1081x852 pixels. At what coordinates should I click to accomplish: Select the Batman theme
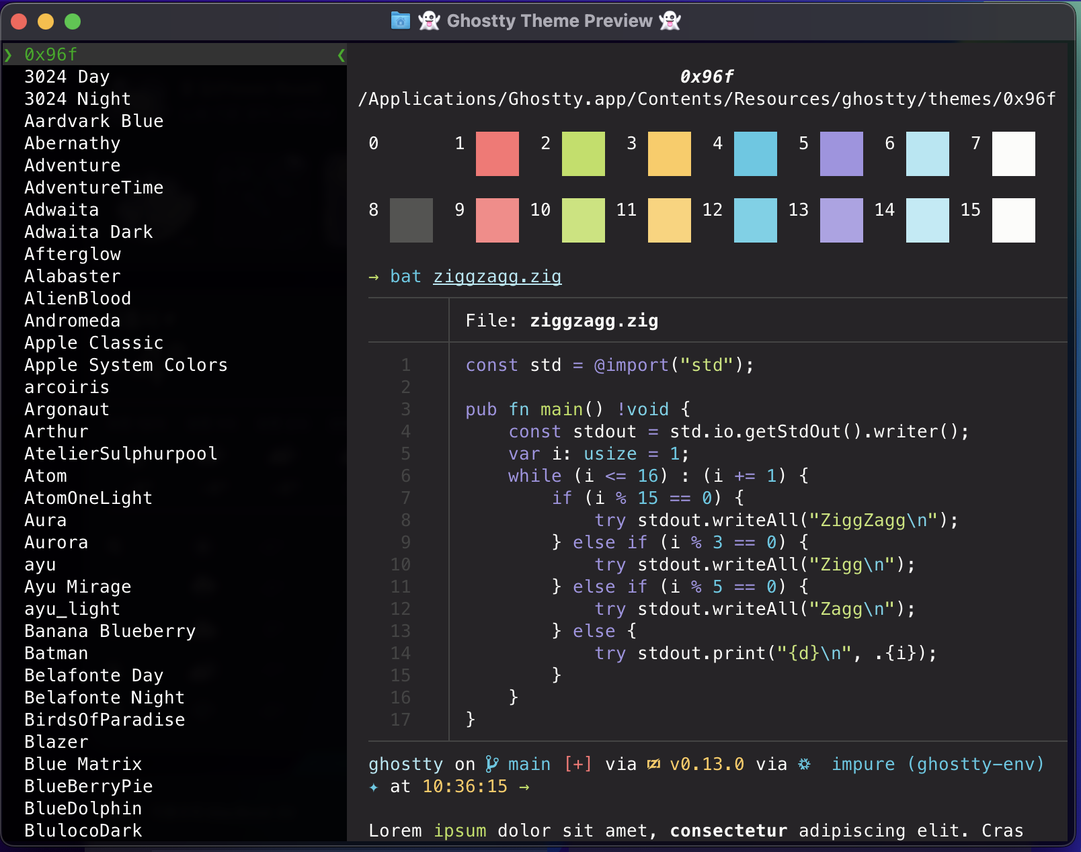point(56,653)
